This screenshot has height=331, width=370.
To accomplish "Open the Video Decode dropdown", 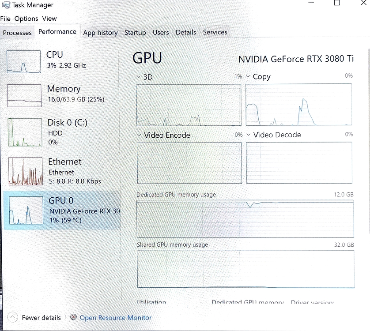I will coord(249,135).
